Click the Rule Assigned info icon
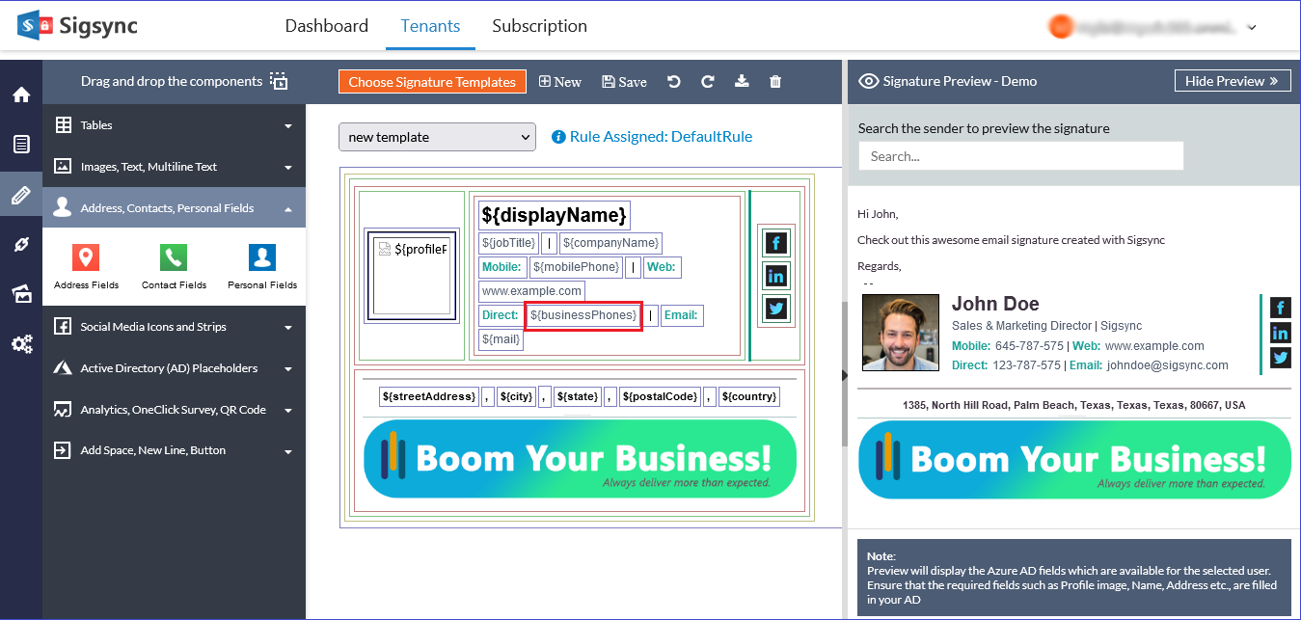This screenshot has height=620, width=1301. point(557,138)
